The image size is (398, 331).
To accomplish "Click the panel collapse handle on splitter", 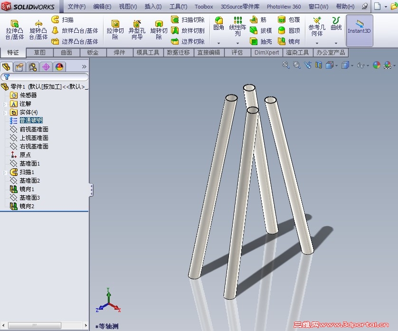I will [x=91, y=190].
